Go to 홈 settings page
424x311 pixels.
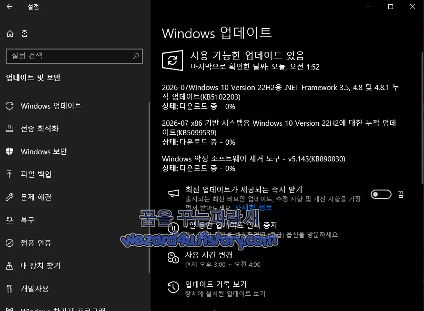(x=74, y=33)
